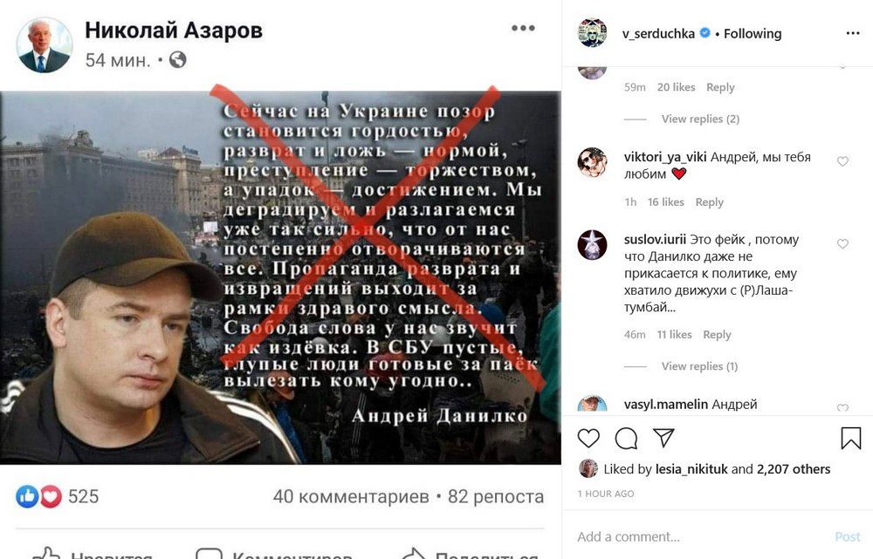Share post via paper plane icon
This screenshot has height=559, width=873.
pos(663,438)
